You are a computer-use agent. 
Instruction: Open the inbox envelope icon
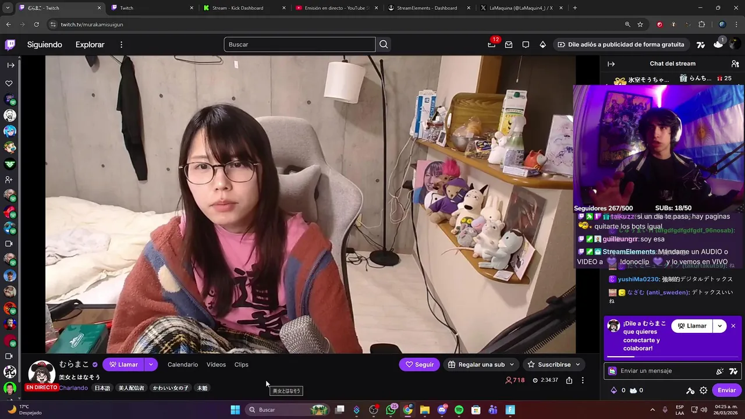[x=509, y=44]
